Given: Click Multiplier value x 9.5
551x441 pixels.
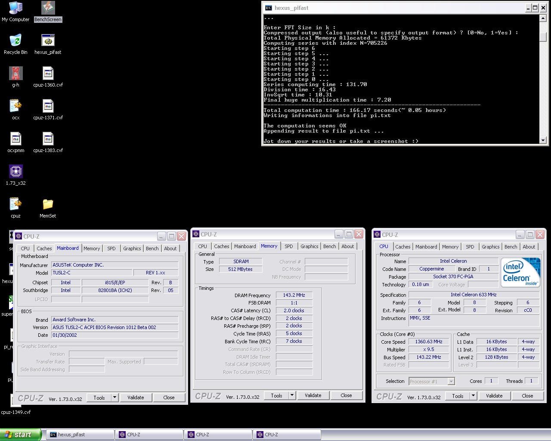Looking at the screenshot, I should click(x=429, y=349).
